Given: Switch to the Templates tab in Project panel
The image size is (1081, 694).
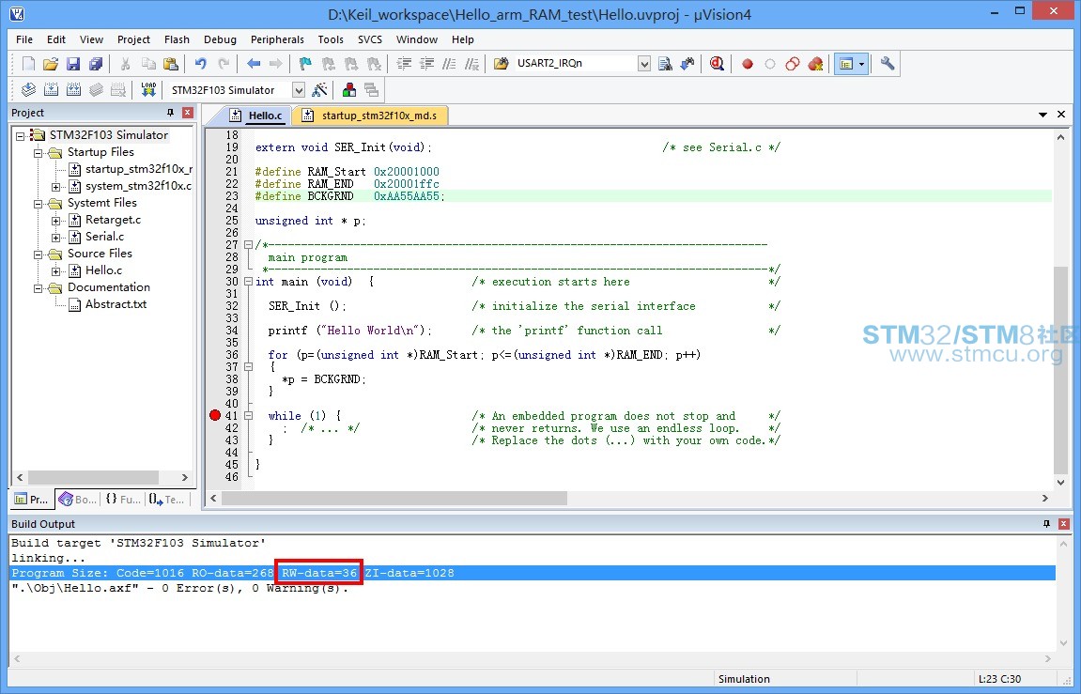Looking at the screenshot, I should click(167, 500).
